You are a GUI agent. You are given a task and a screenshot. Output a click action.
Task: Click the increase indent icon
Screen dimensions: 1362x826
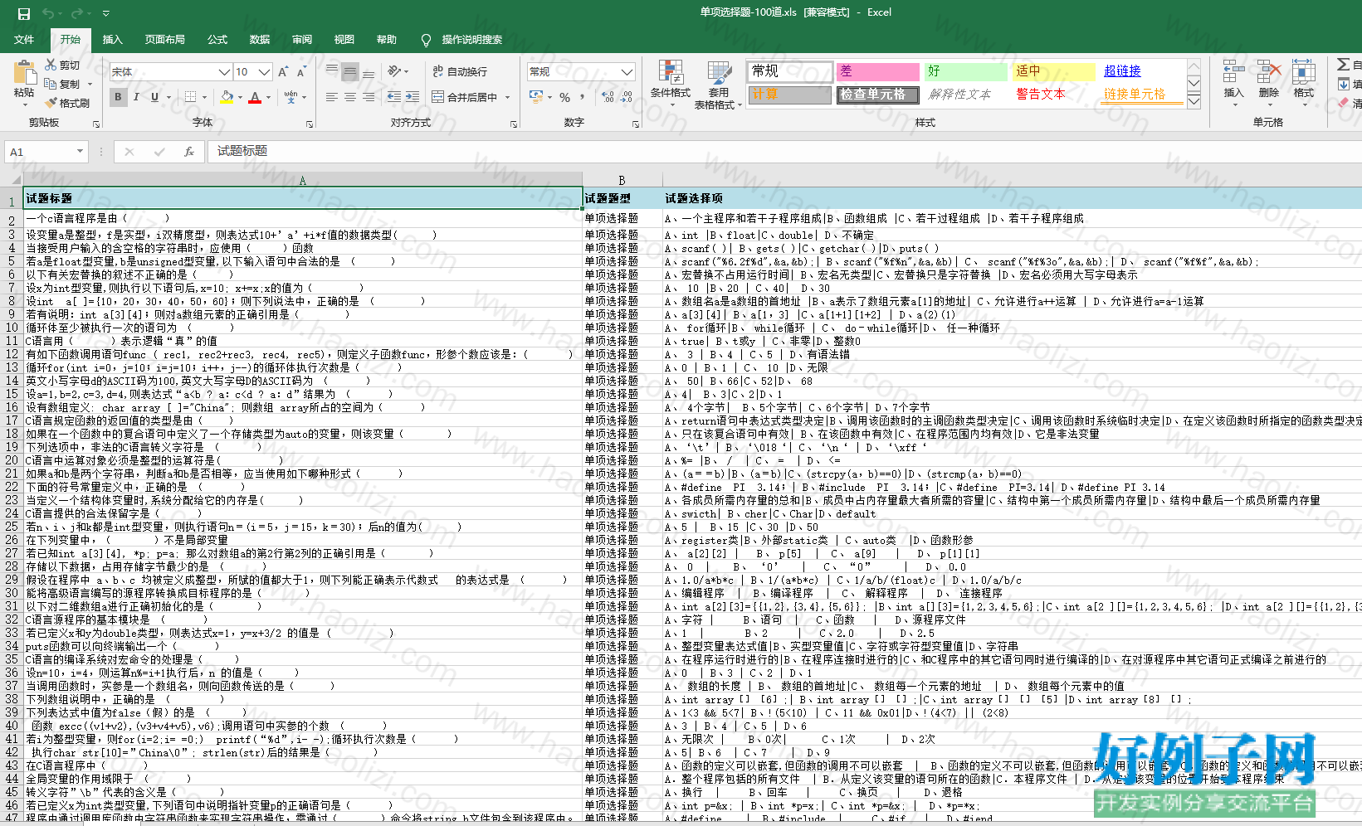412,97
